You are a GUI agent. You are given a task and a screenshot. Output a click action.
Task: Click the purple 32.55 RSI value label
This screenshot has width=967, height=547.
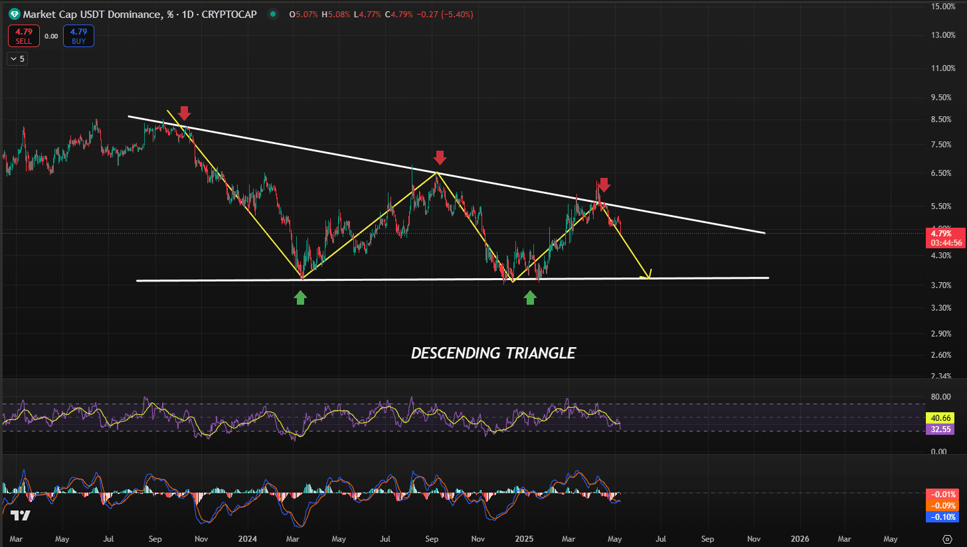pyautogui.click(x=941, y=430)
